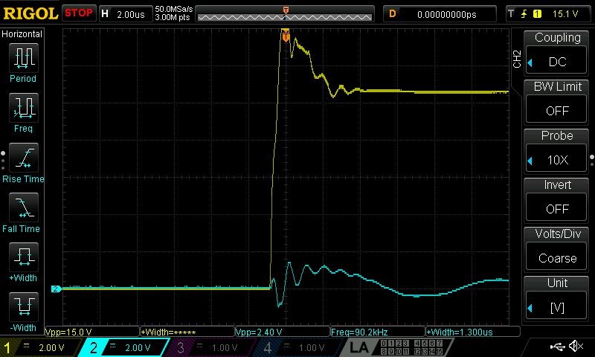Click the rising edge trigger icon
Viewport: 595px width, 357px height.
[524, 14]
